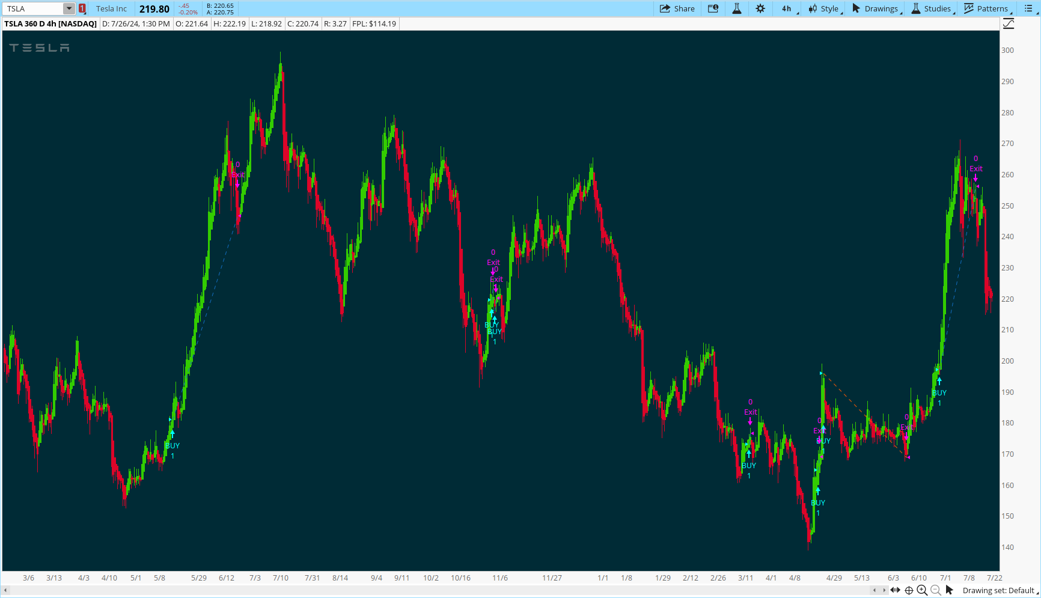Viewport: 1041px width, 598px height.
Task: Click the scroll right arrow at bottom
Action: click(x=884, y=590)
